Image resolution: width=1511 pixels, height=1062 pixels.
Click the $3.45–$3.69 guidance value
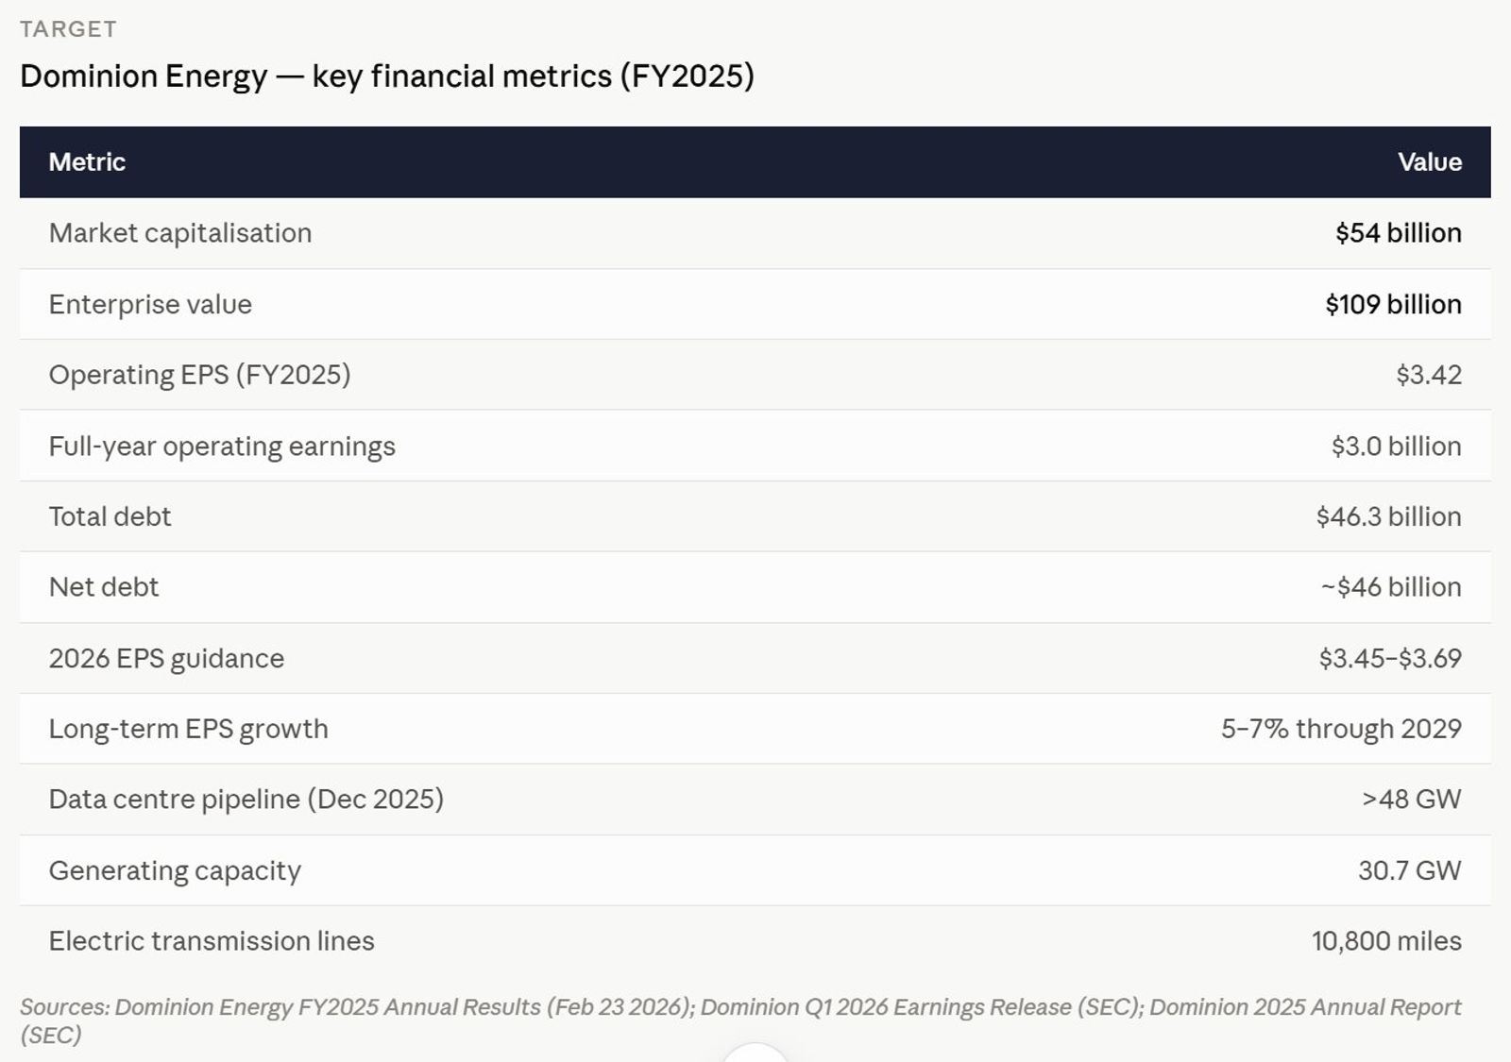[x=1390, y=658]
